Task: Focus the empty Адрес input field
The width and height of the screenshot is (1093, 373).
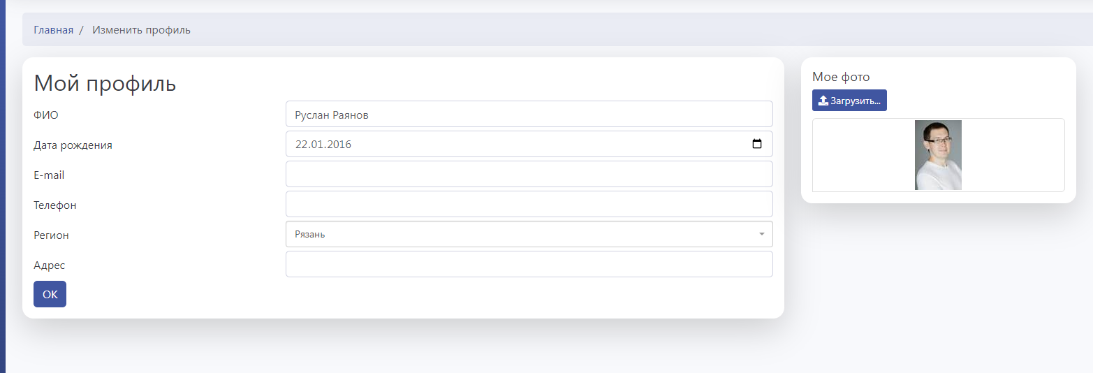Action: [x=529, y=264]
